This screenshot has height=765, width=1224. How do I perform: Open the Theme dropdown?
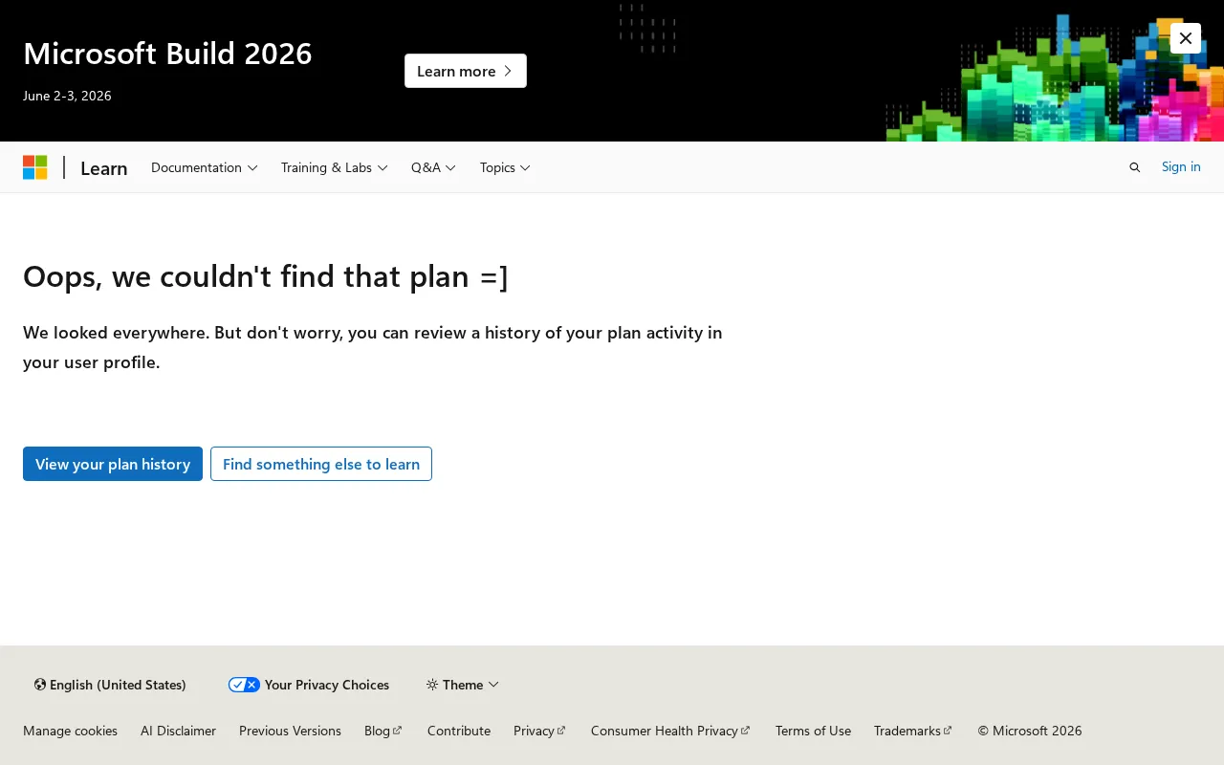(463, 685)
